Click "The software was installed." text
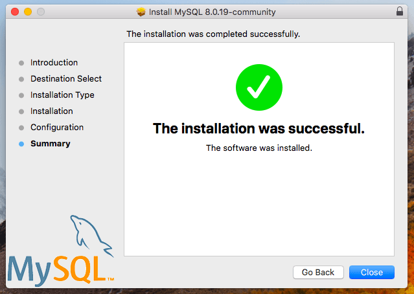This screenshot has width=414, height=294. (x=259, y=148)
